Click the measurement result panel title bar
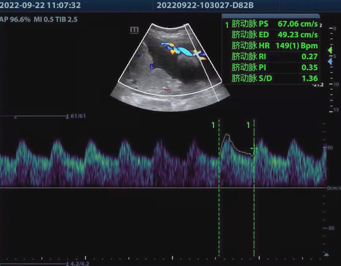 (270, 16)
